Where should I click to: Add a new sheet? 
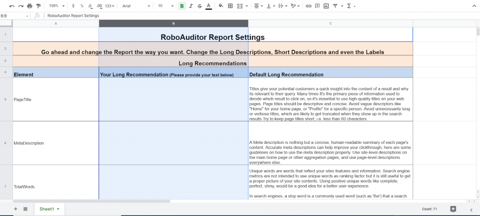tap(15, 209)
